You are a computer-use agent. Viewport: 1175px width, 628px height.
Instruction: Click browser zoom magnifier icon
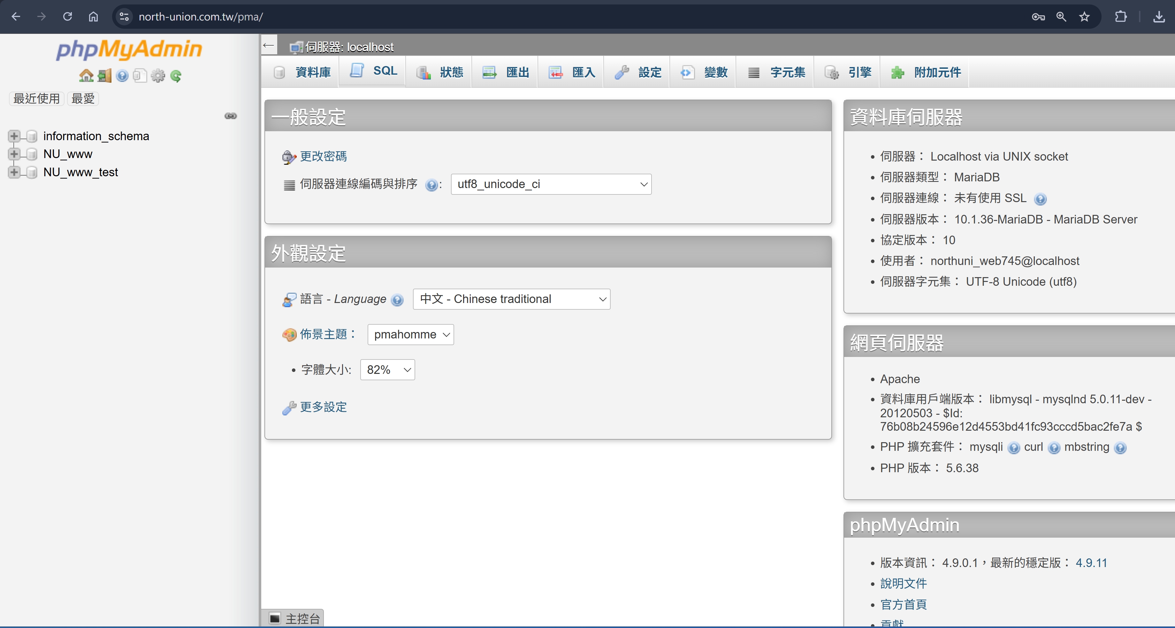point(1061,17)
